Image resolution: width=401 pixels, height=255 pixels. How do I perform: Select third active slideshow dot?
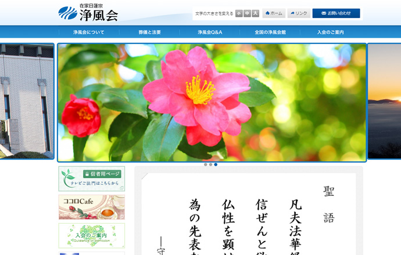216,165
